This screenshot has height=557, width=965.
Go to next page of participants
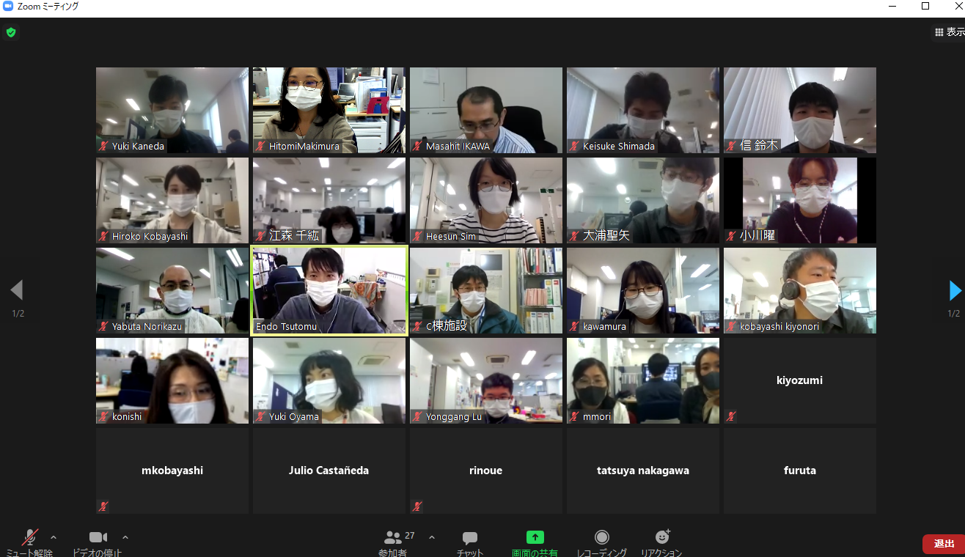coord(954,291)
